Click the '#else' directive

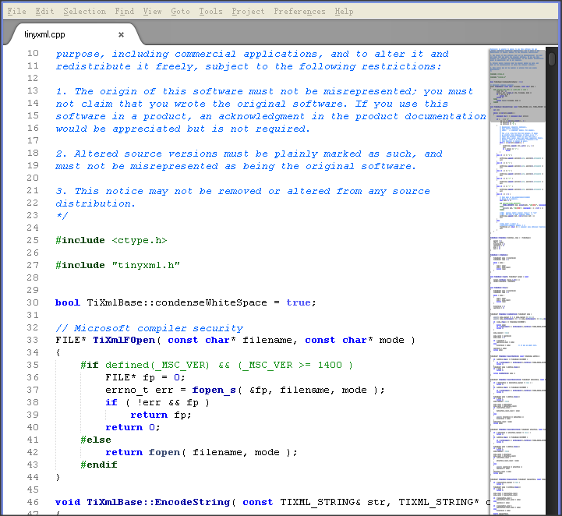96,440
